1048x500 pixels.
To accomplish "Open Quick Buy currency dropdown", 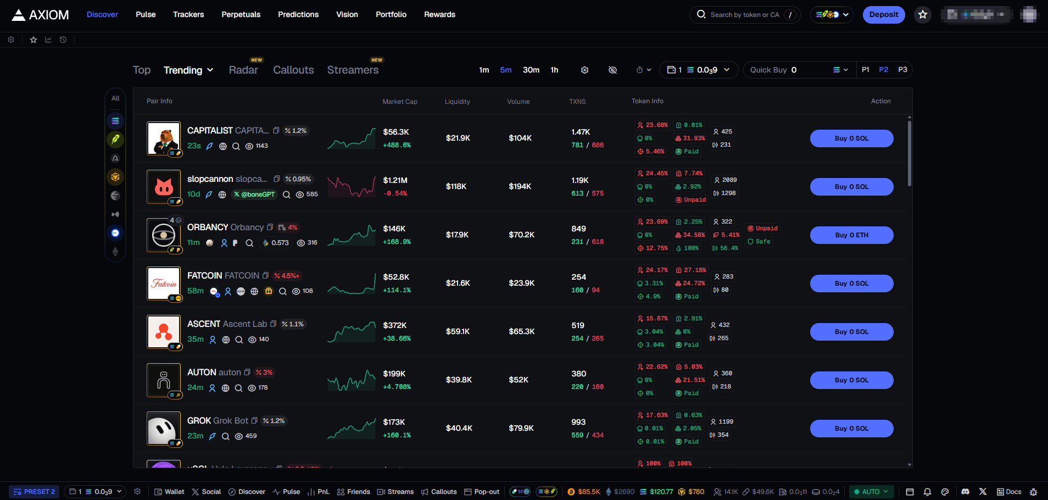I will click(840, 70).
